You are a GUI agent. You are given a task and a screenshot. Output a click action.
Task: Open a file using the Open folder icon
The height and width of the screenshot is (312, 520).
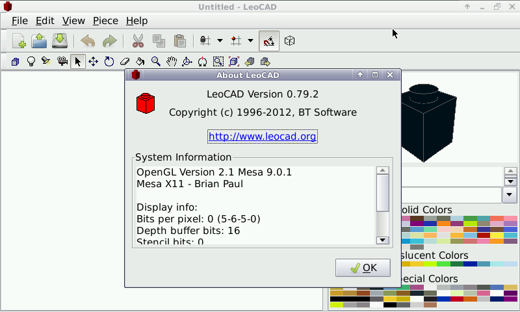(39, 41)
